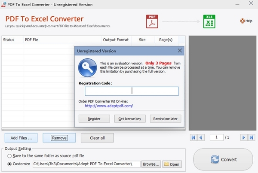This screenshot has height=173, width=258.
Task: Click the '/ 1' total pages text
Action: [227, 137]
